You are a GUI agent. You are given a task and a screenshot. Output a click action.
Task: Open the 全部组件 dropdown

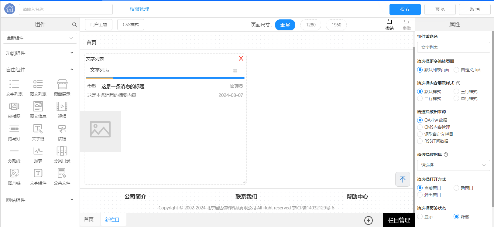point(40,38)
